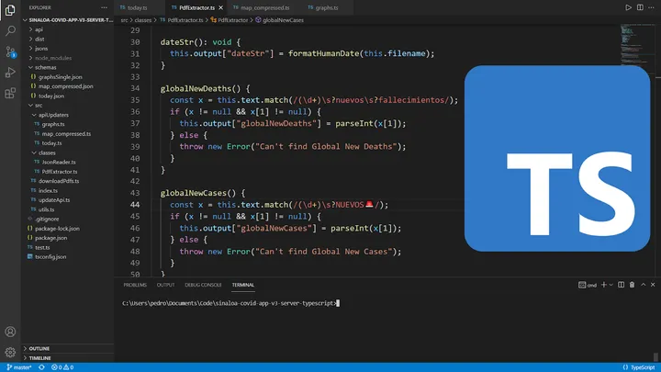Click the Accounts icon
The image size is (661, 372).
(x=10, y=332)
